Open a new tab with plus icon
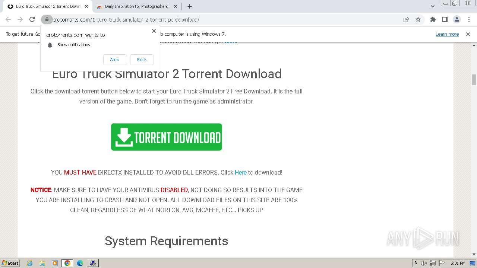The image size is (477, 268). [x=189, y=6]
